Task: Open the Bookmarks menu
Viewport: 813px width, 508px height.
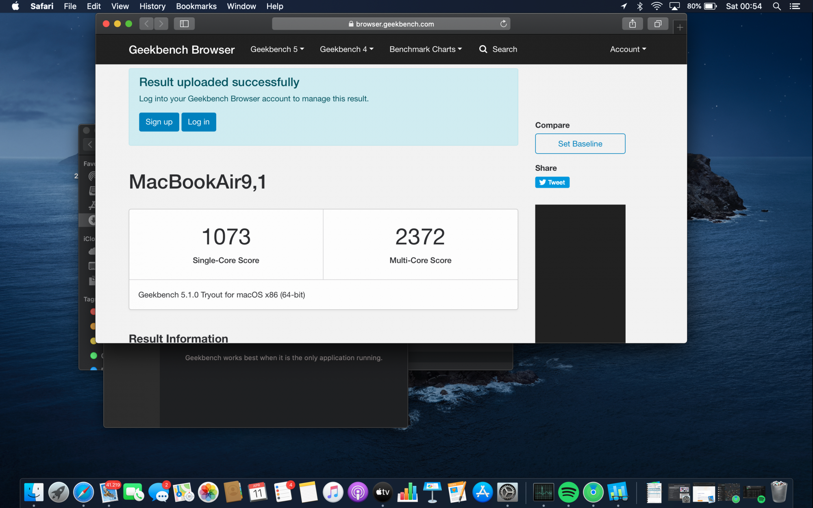Action: 196,6
